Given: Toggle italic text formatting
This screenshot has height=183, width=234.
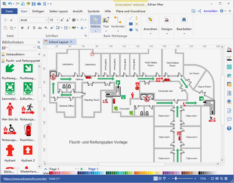Looking at the screenshot, I should pos(28,28).
